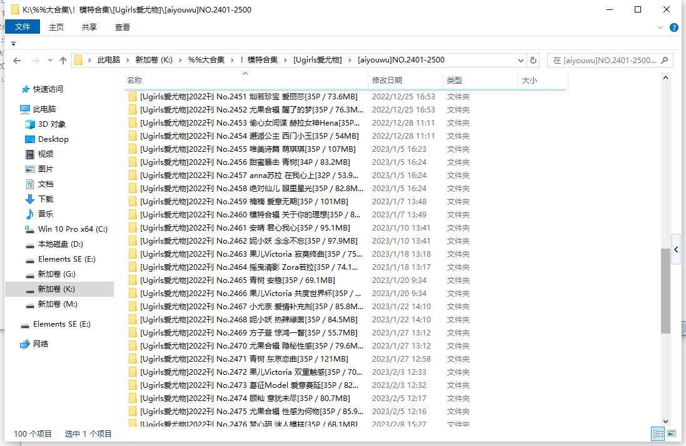The image size is (686, 446).
Task: Select folder No.2456 甜蜜暴击 青树
Action: (245, 162)
